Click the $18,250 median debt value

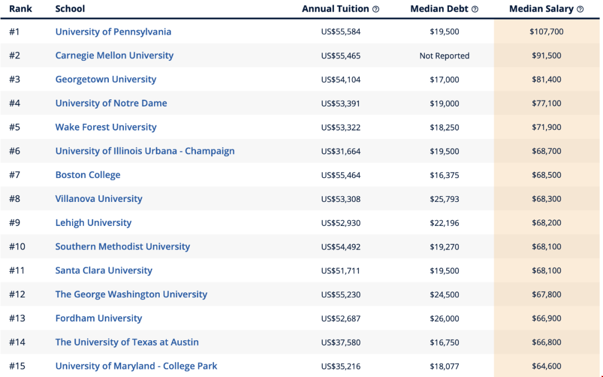444,127
